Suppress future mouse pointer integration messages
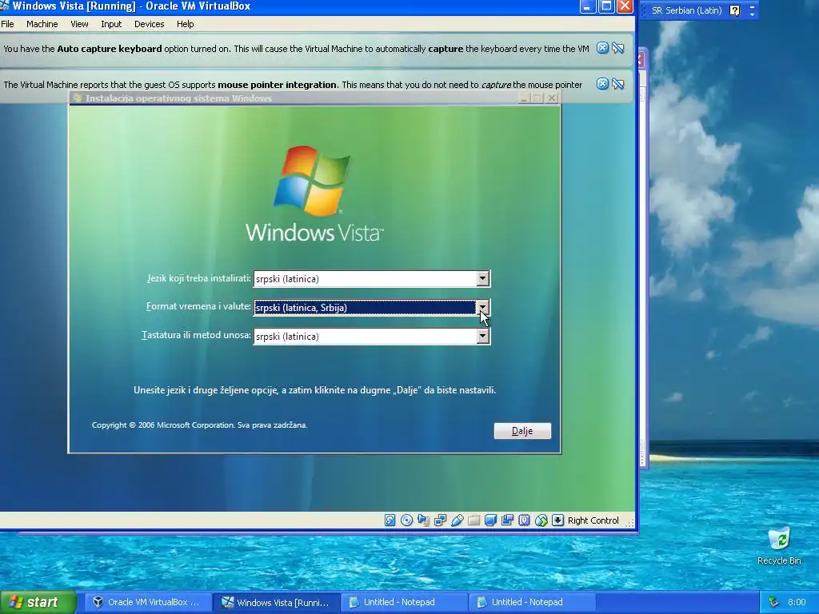This screenshot has height=614, width=819. (618, 83)
